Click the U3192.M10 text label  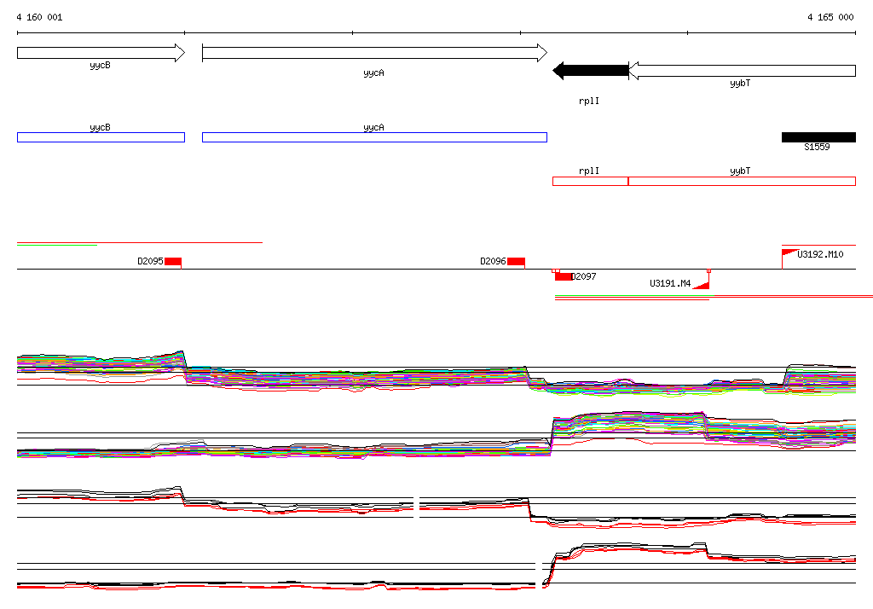pyautogui.click(x=820, y=254)
